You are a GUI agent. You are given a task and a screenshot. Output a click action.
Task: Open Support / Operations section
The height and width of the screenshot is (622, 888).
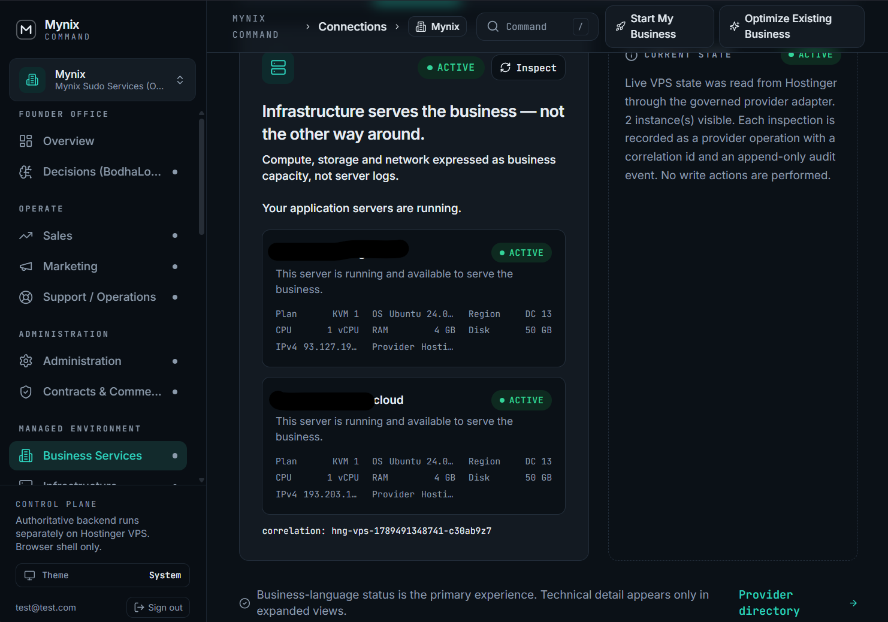pyautogui.click(x=98, y=297)
